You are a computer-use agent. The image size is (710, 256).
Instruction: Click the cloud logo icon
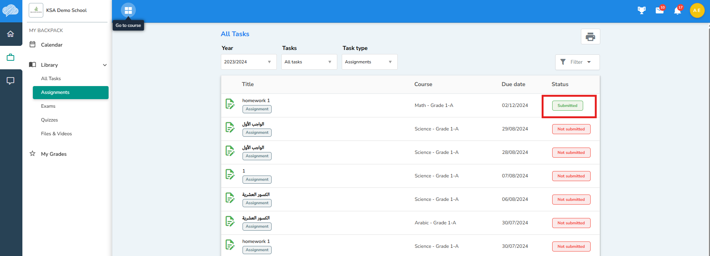(x=10, y=10)
